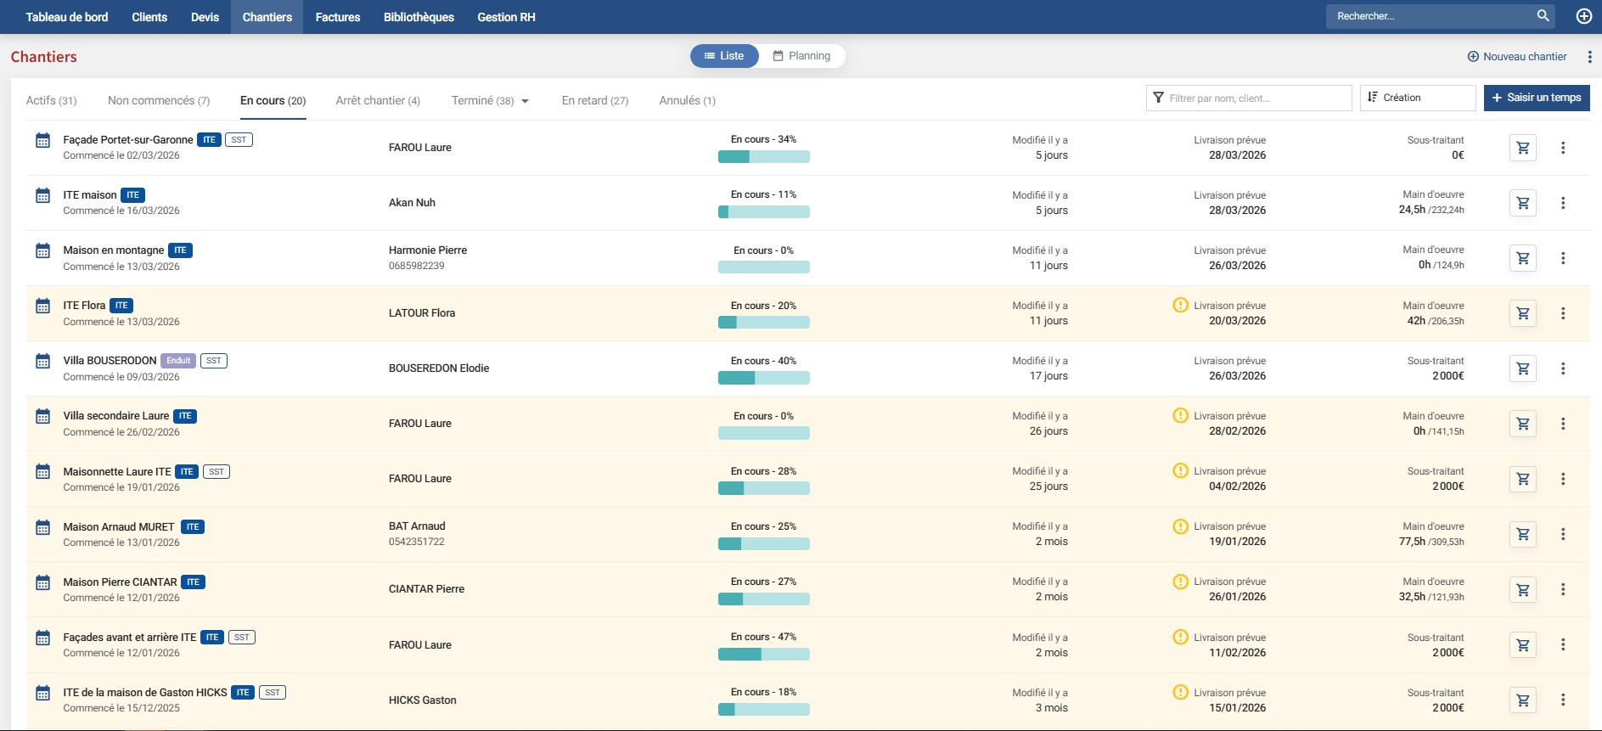Open calendar icon for Façade Portet-sur-Garonne
The height and width of the screenshot is (731, 1602).
click(x=42, y=141)
